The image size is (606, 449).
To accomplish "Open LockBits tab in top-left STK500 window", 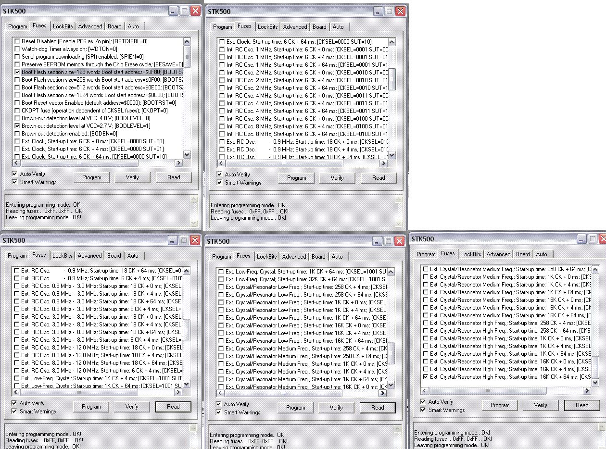I will (x=63, y=26).
